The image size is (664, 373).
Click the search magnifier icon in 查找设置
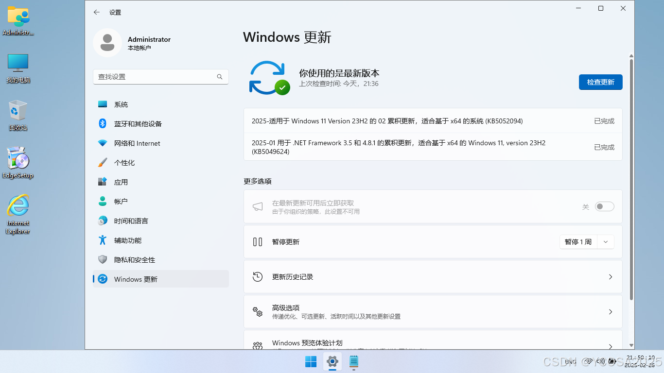220,77
